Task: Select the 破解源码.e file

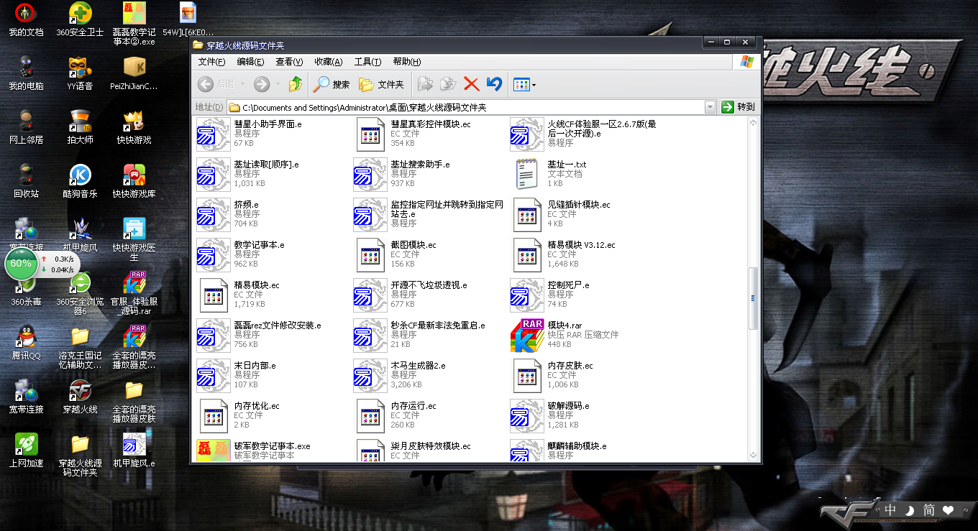Action: (x=550, y=415)
